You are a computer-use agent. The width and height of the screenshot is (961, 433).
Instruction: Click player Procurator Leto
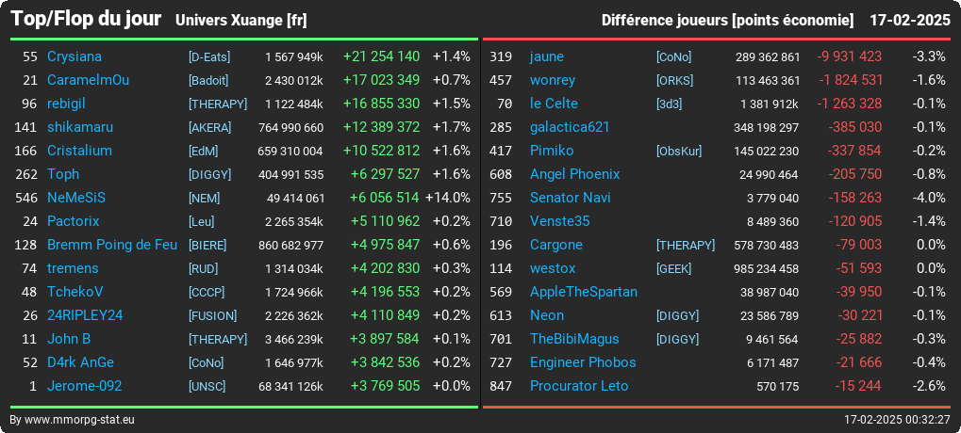click(579, 386)
